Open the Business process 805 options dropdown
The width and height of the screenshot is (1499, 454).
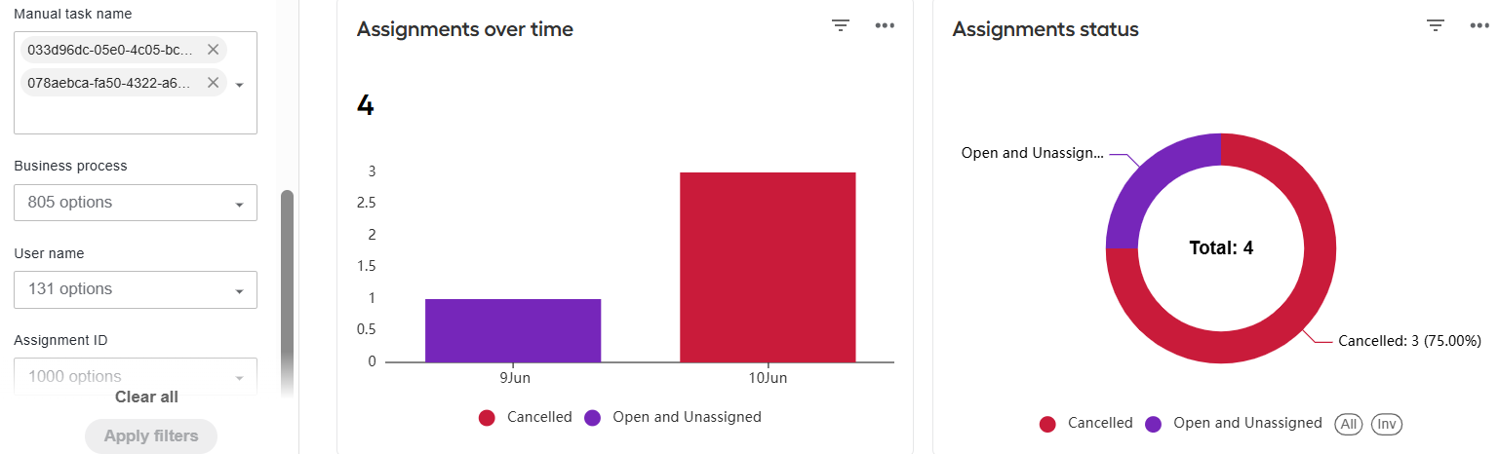click(136, 203)
